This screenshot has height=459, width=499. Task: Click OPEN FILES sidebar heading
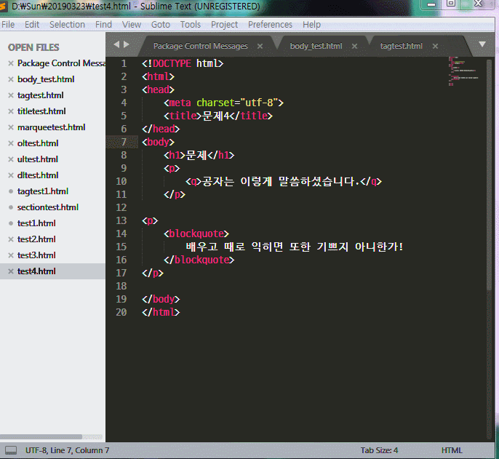[x=33, y=47]
